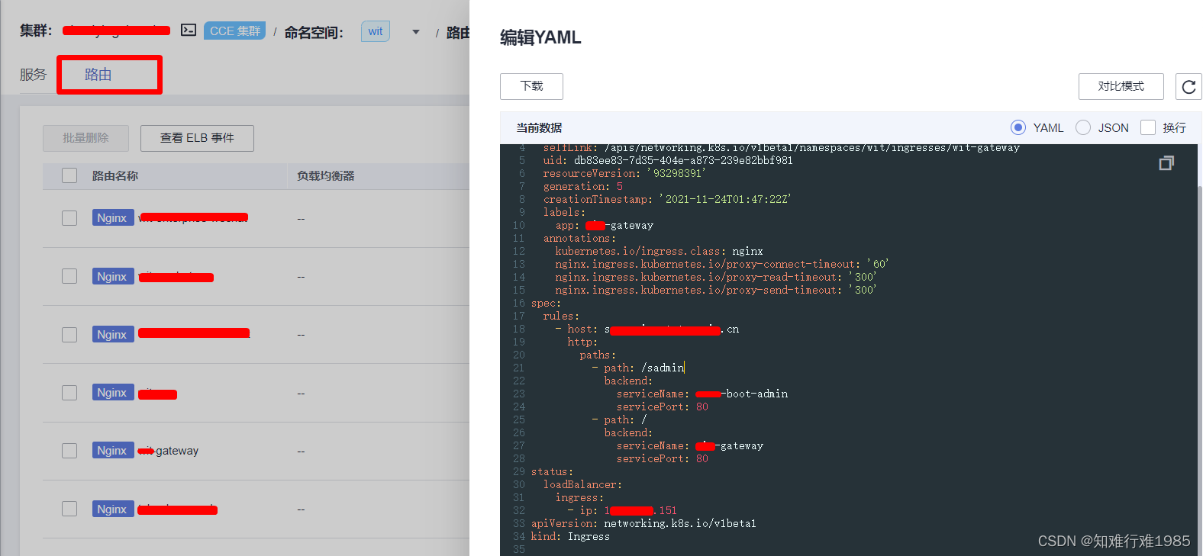This screenshot has width=1203, height=556.
Task: Copy YAML content with the copy icon
Action: coord(1166,162)
